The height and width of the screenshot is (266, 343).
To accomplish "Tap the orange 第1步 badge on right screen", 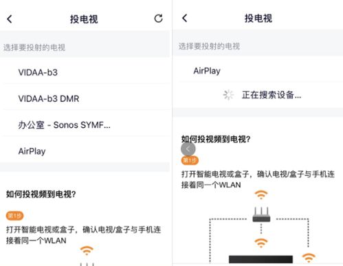I will point(190,160).
